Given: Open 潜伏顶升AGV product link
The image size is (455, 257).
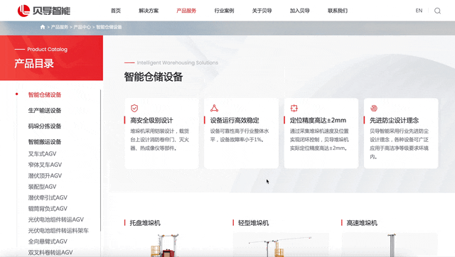Looking at the screenshot, I should 45,175.
